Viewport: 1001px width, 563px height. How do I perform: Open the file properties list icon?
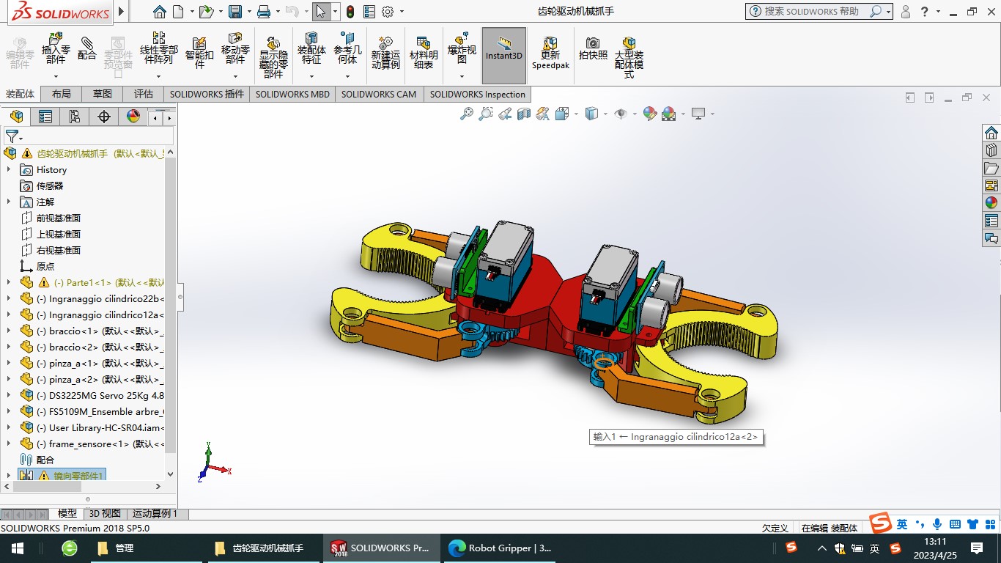369,12
